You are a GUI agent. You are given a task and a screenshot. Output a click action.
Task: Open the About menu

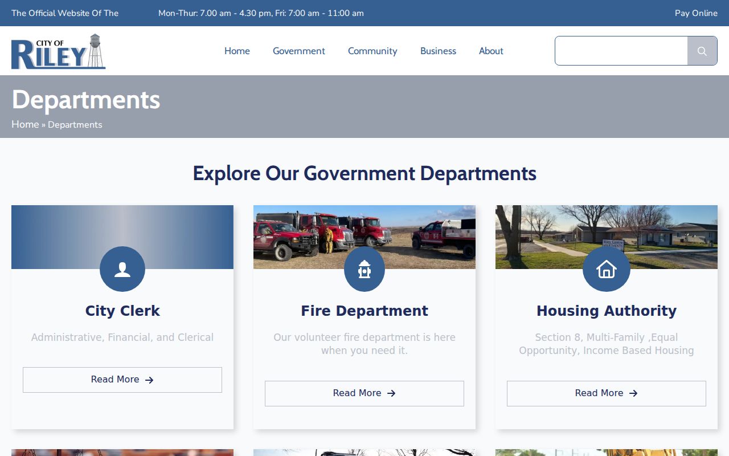(x=491, y=51)
